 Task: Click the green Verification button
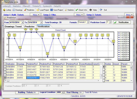pyautogui.click(x=122, y=22)
